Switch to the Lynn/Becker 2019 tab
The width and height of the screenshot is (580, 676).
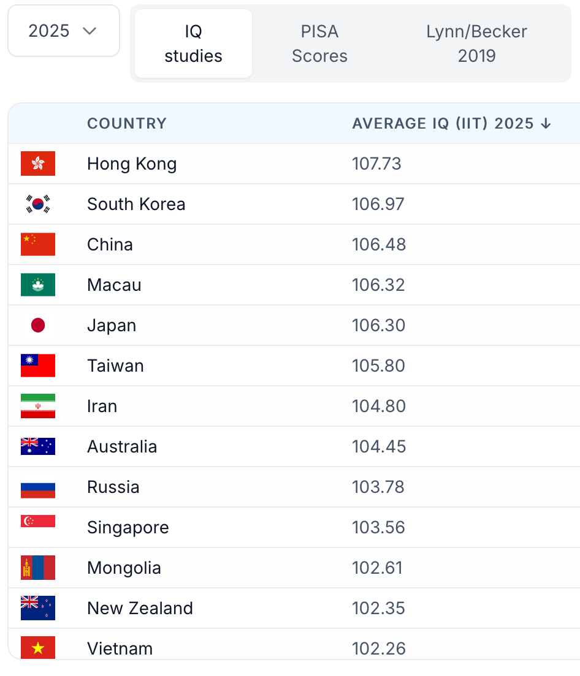pos(476,43)
